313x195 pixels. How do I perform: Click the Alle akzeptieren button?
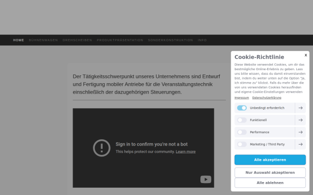coord(270,160)
